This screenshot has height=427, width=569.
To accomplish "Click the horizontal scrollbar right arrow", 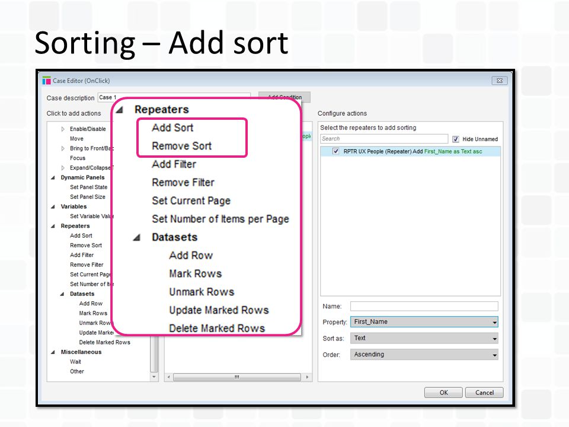I will 307,377.
